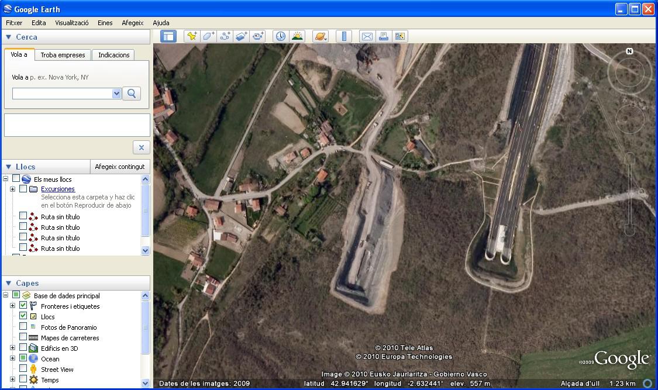Expand the Excursiones folder tree node
Image resolution: width=658 pixels, height=390 pixels.
12,189
